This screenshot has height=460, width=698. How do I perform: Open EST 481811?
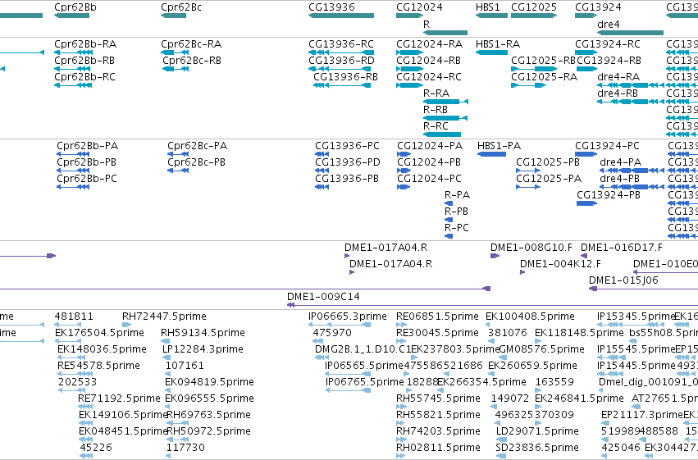coord(74,317)
